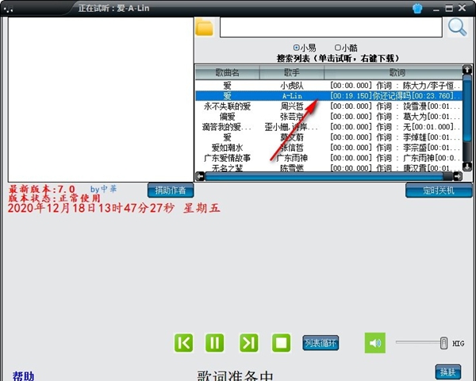Select the 小酷 radio option
Image resolution: width=476 pixels, height=381 pixels.
(x=346, y=48)
